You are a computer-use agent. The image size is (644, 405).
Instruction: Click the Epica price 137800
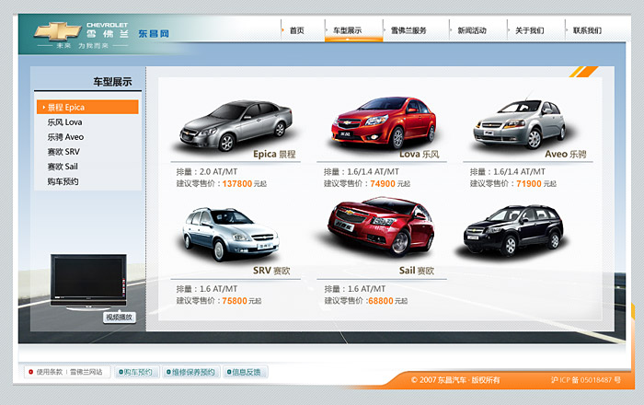point(237,183)
